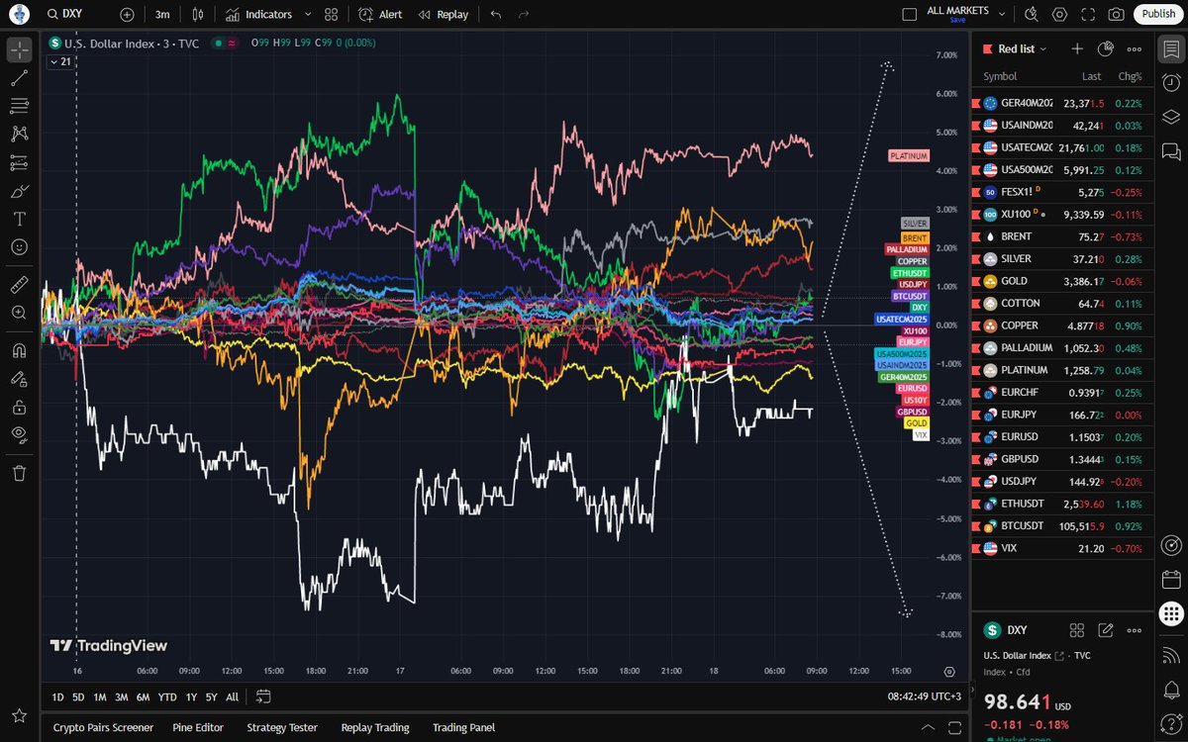
Task: Open the emoji icons tool
Action: tap(19, 246)
